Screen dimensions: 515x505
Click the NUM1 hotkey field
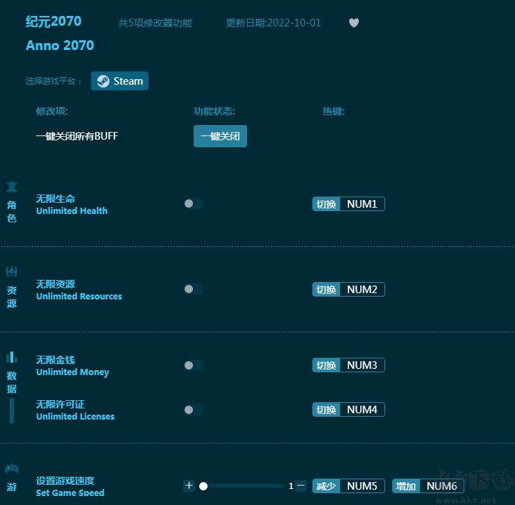click(x=362, y=204)
